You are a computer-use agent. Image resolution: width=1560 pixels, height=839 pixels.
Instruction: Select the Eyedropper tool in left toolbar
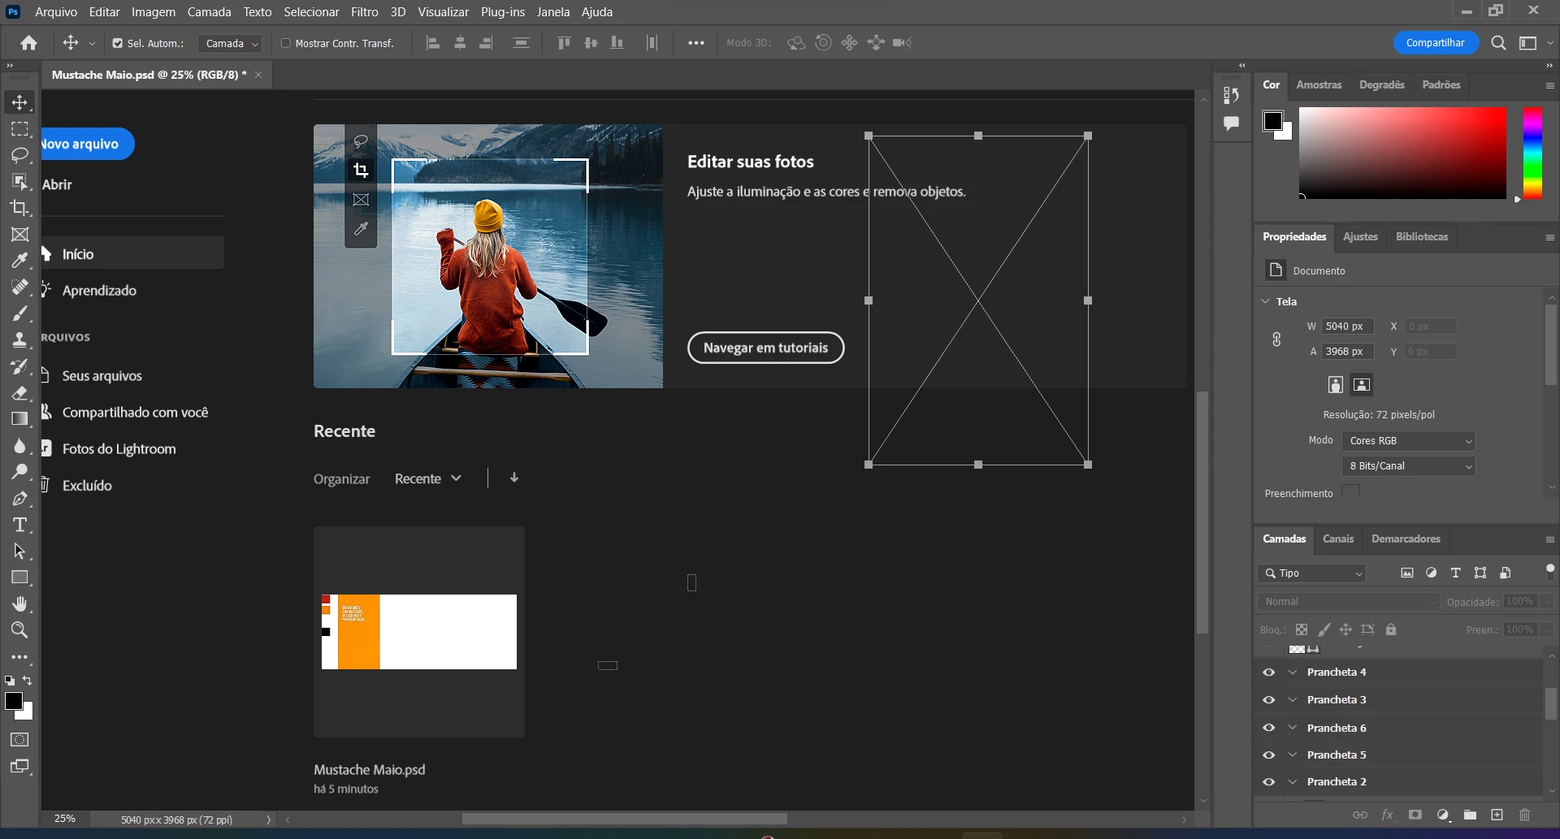pyautogui.click(x=19, y=261)
